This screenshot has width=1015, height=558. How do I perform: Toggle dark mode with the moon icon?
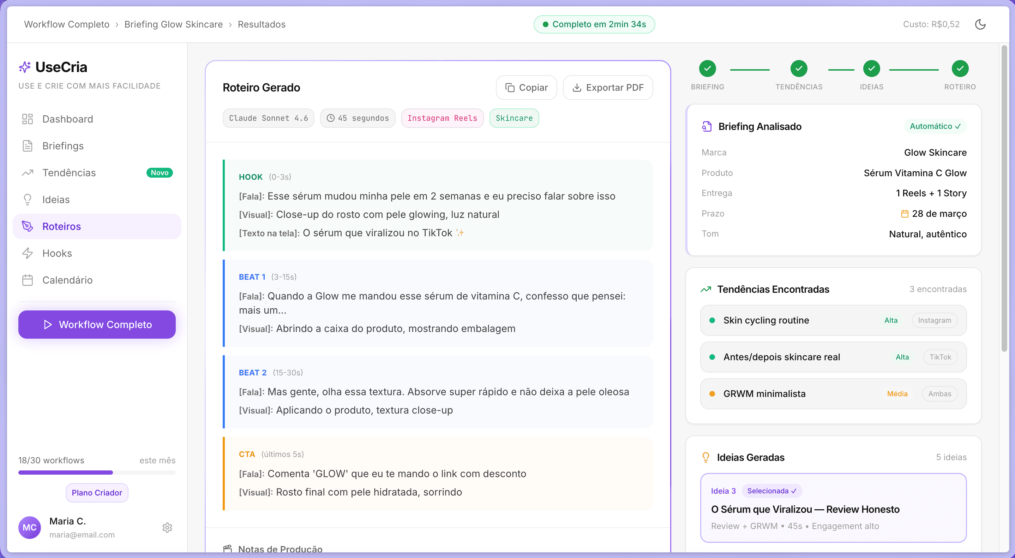tap(981, 24)
